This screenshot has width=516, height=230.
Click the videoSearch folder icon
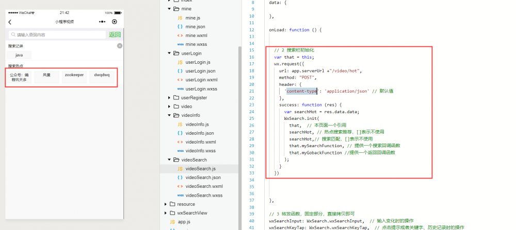pyautogui.click(x=176, y=160)
